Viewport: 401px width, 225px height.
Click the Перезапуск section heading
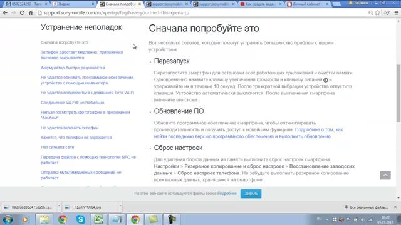(x=172, y=61)
